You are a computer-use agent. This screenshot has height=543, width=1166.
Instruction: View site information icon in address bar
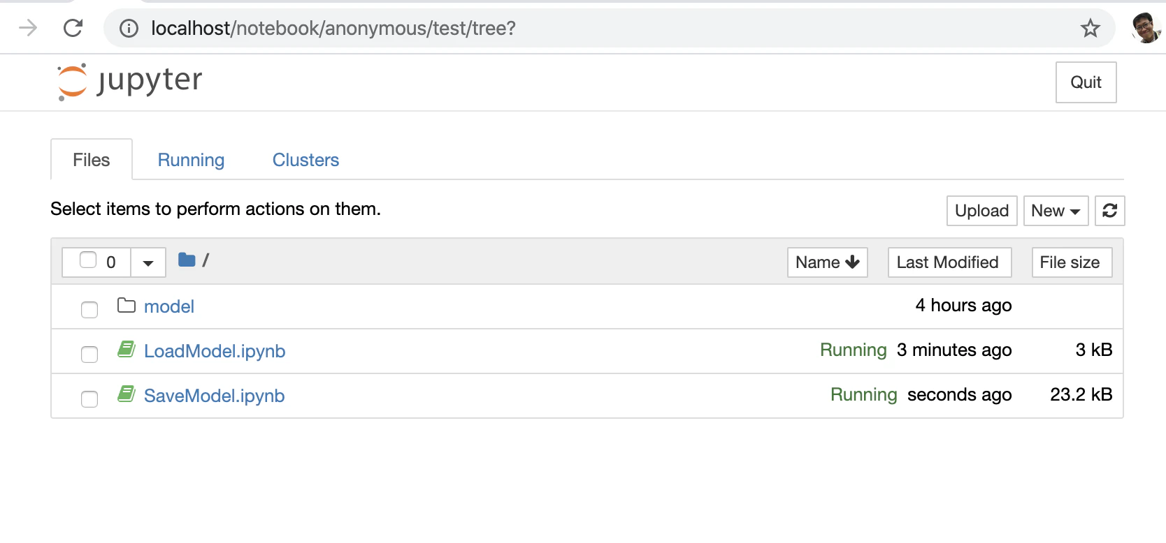tap(129, 28)
